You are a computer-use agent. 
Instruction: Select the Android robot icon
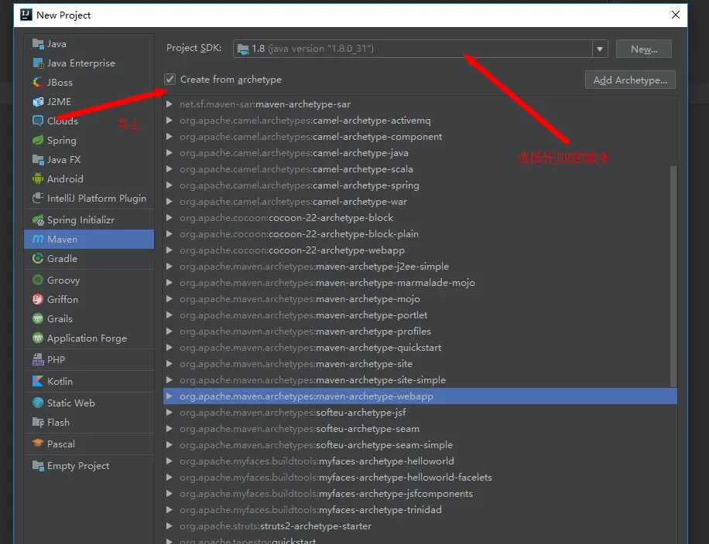pos(38,178)
